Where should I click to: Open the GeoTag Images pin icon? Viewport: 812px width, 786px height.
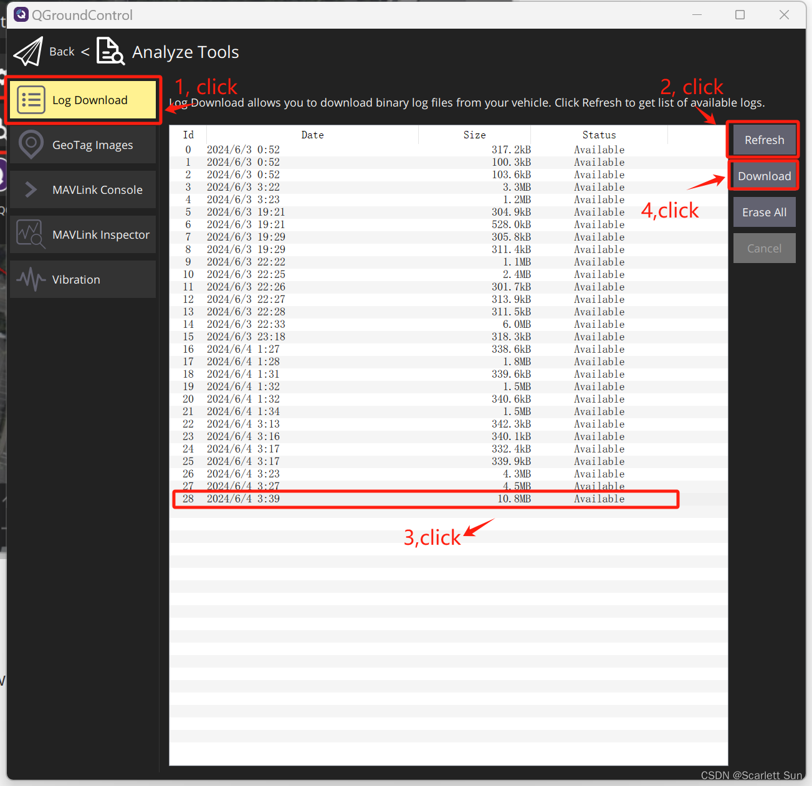tap(31, 144)
